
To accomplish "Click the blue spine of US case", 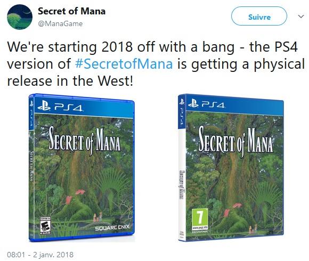I will click(31, 167).
